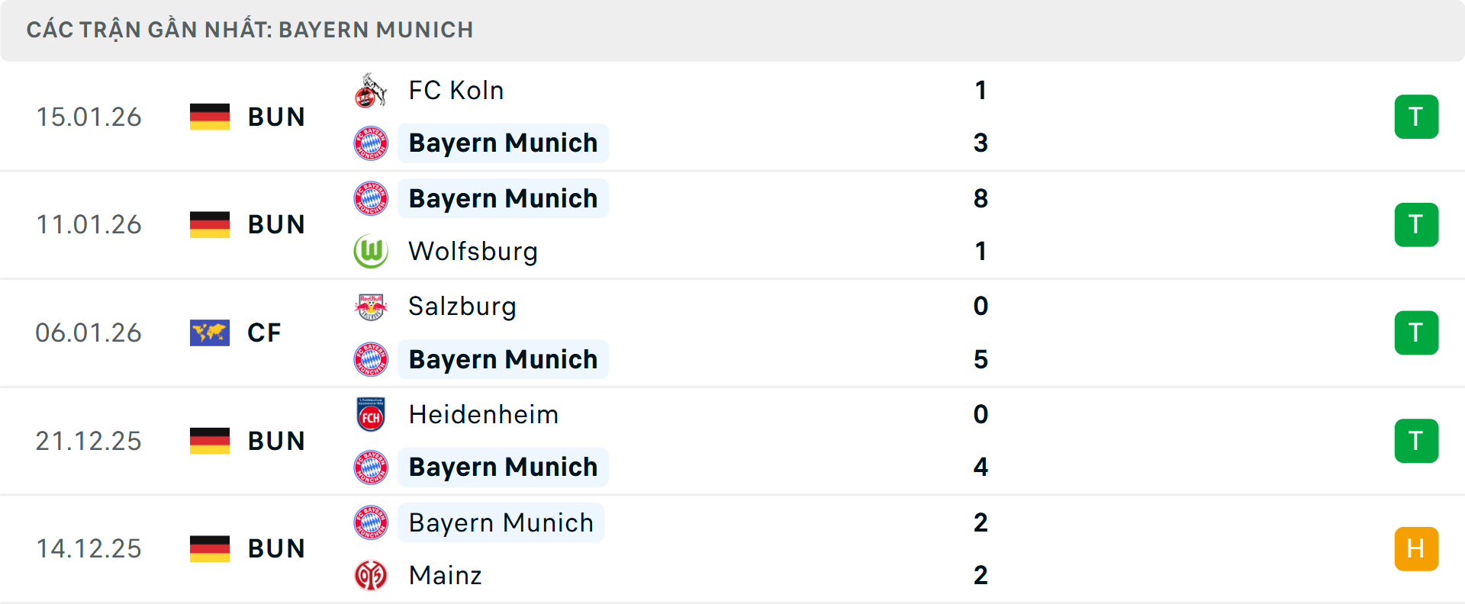The height and width of the screenshot is (604, 1465).
Task: Select the date 06.01.26 on the Salzburg row
Action: [x=89, y=333]
